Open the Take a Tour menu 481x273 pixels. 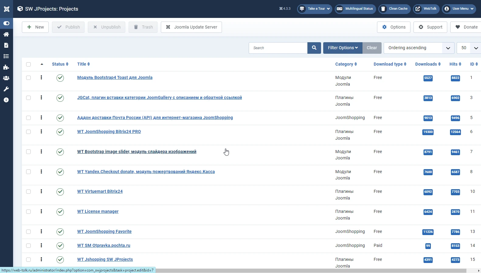click(x=314, y=9)
